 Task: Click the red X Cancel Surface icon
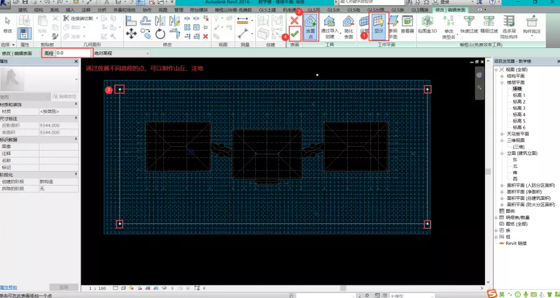294,21
